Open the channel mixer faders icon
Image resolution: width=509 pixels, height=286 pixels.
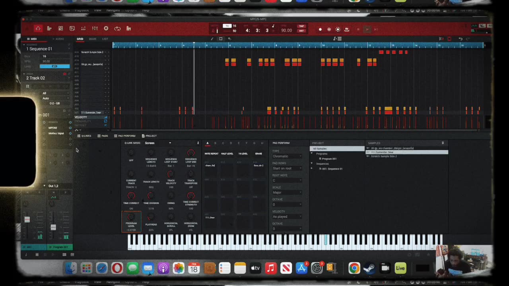95,29
